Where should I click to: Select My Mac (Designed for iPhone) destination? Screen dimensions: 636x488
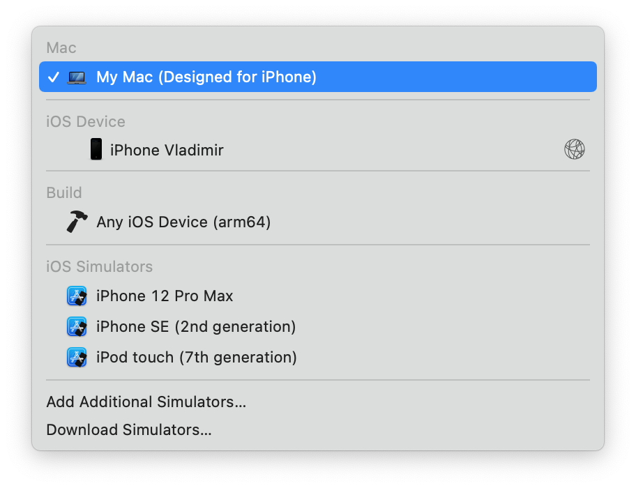click(206, 77)
